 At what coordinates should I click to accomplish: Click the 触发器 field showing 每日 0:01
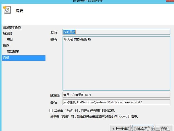(116, 95)
